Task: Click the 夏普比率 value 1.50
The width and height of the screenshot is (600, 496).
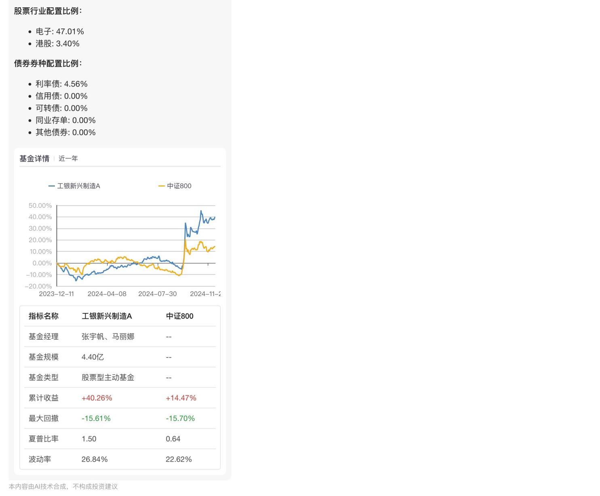Action: [88, 439]
